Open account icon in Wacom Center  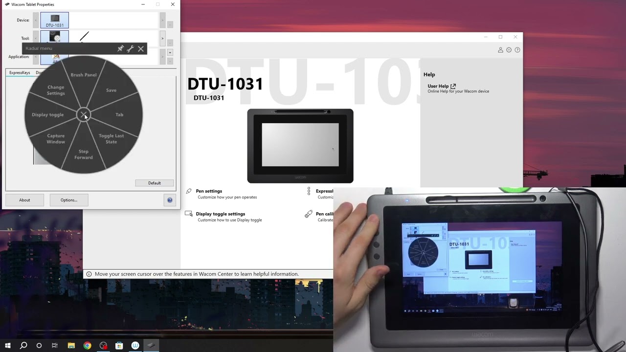pos(500,50)
